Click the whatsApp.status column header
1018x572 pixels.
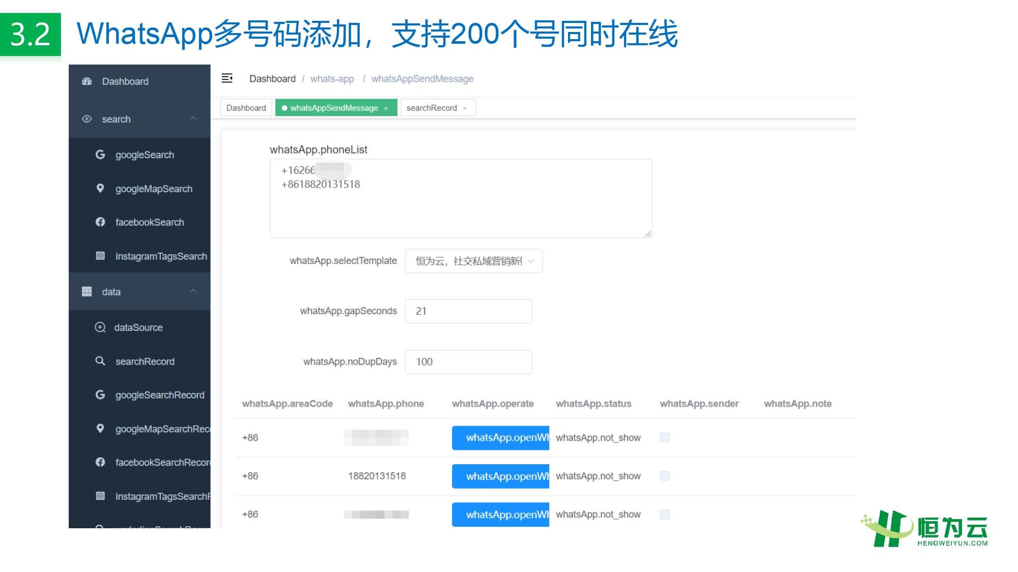point(593,404)
